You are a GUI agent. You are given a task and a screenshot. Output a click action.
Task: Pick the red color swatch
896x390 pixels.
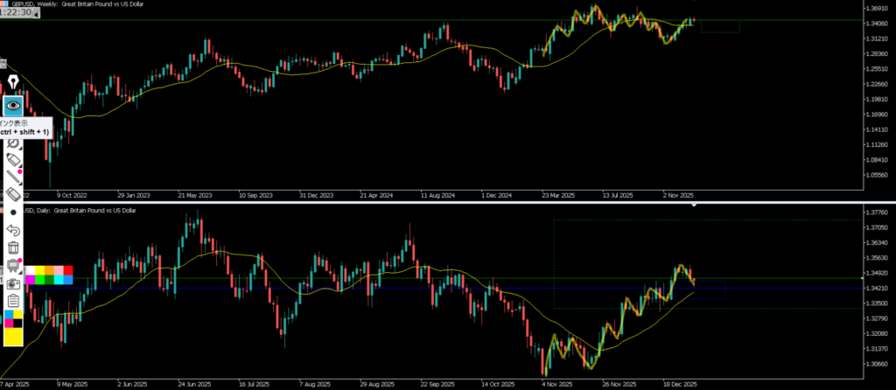[68, 270]
